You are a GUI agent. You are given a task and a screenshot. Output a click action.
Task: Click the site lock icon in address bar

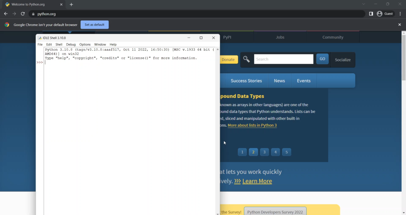coord(33,14)
